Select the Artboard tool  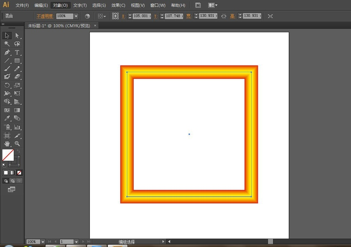tap(7, 135)
